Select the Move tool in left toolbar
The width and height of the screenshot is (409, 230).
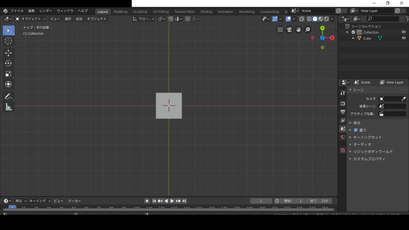pyautogui.click(x=8, y=53)
